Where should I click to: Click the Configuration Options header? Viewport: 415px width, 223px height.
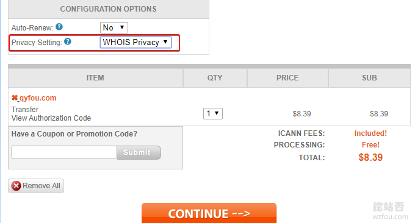109,9
